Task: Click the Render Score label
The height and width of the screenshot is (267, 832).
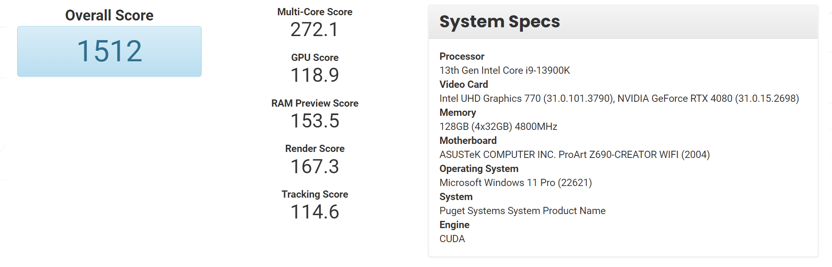Action: [315, 149]
